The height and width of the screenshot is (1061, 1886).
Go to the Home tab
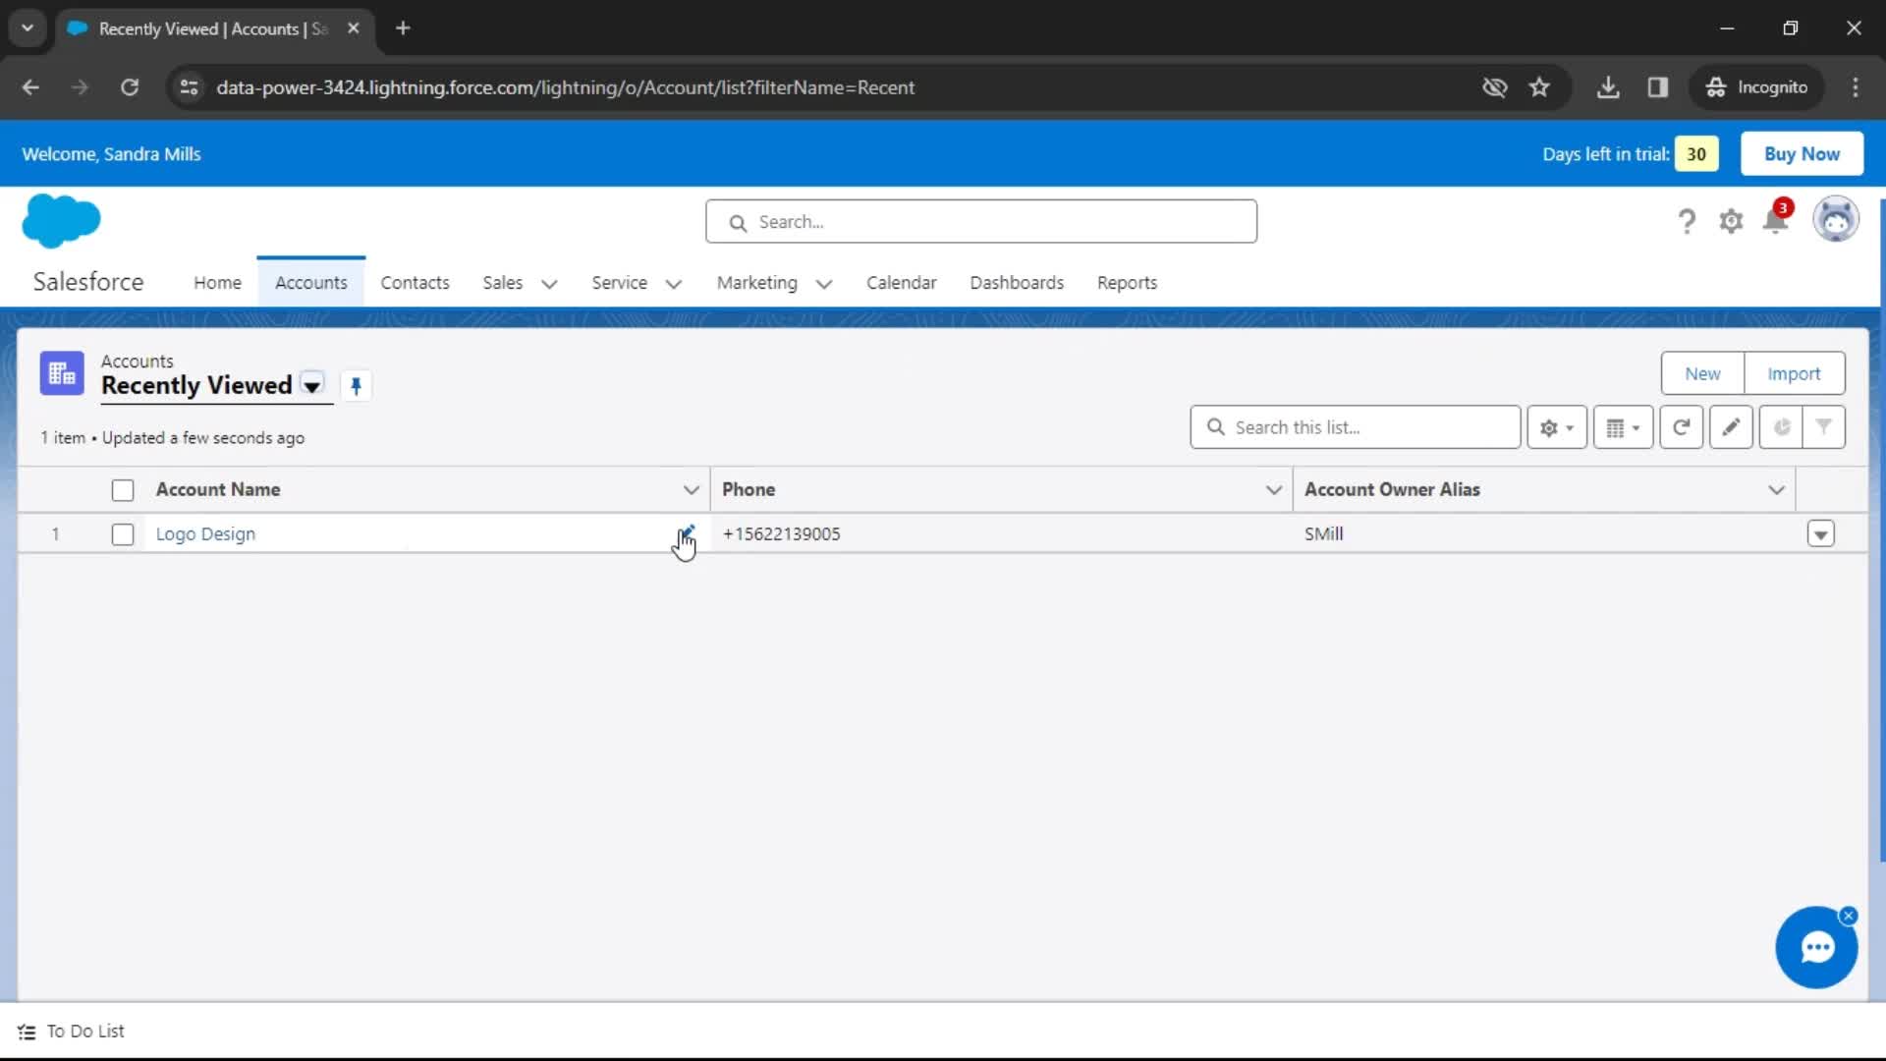tap(217, 283)
